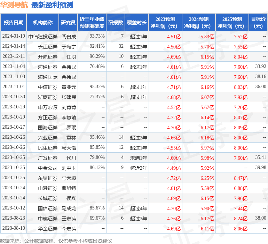Click the 覆盖时长 column header

(x=137, y=22)
